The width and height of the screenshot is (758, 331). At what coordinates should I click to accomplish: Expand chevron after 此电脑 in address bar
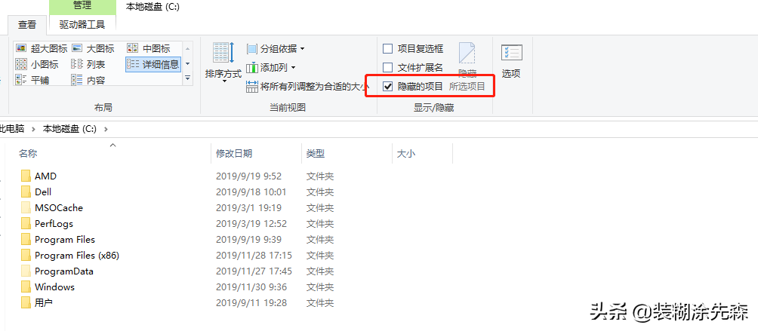[34, 129]
